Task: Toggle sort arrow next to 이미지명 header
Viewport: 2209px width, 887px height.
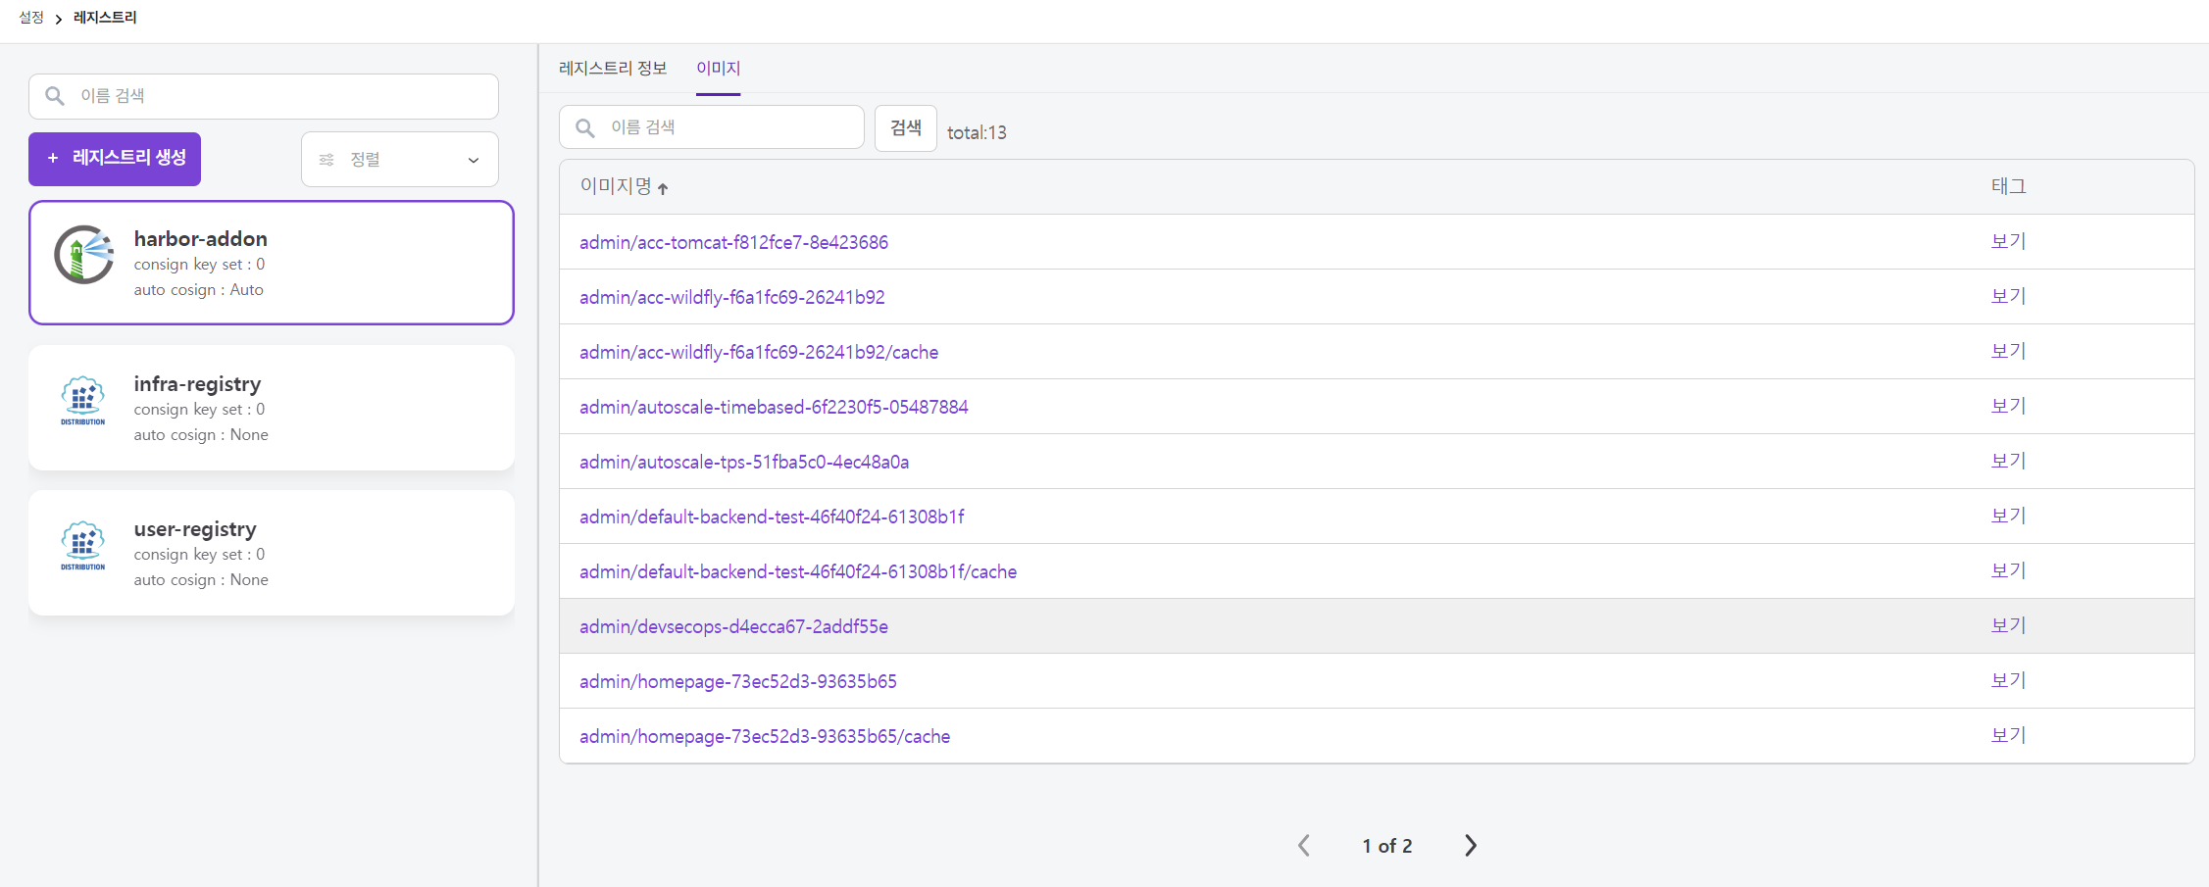Action: (x=663, y=188)
